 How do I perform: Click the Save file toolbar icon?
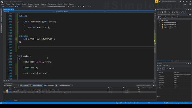(15, 7)
